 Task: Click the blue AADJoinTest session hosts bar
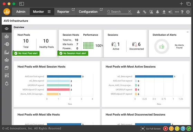pyautogui.click(x=64, y=76)
